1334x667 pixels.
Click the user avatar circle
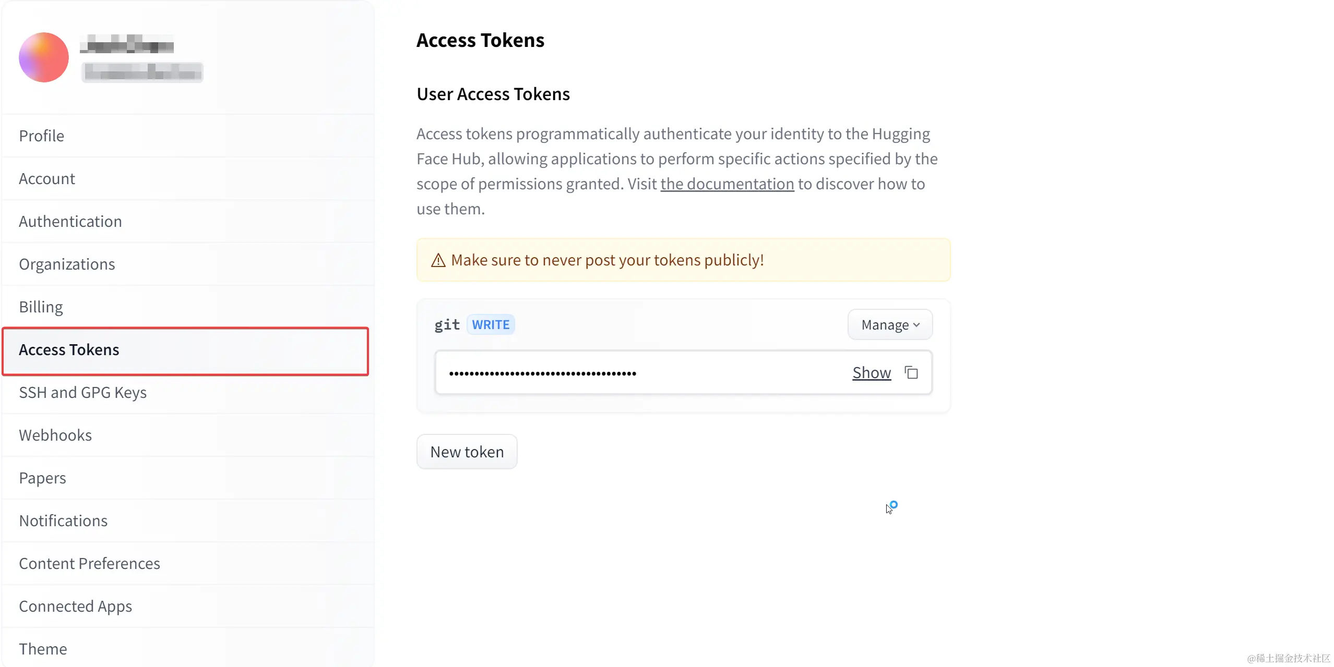(44, 57)
